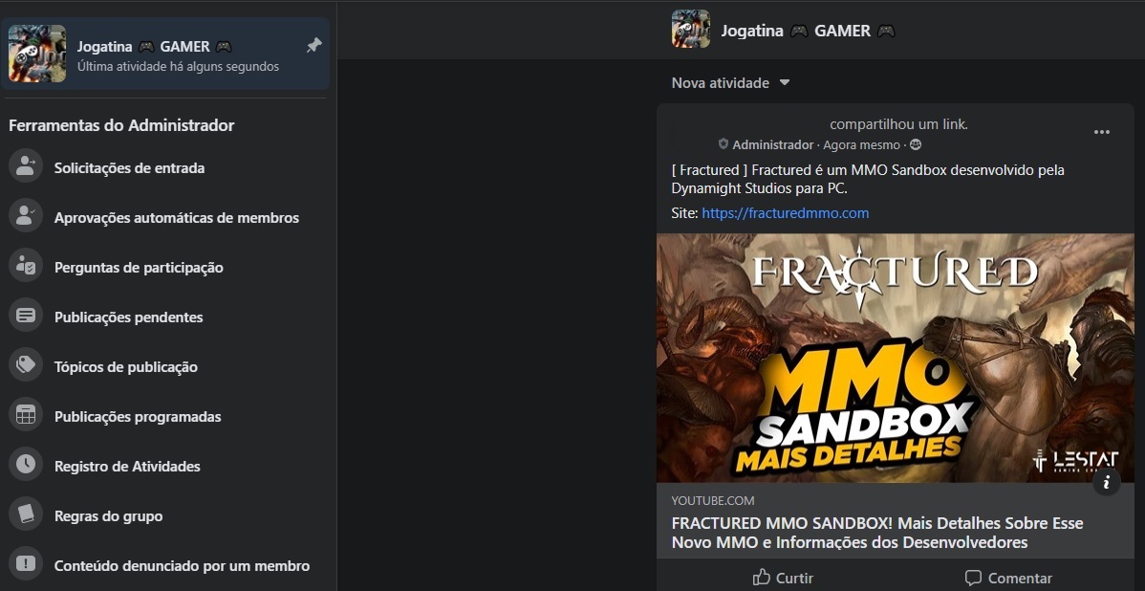Click the Solicitações de entrada person icon
This screenshot has height=591, width=1145.
26,165
